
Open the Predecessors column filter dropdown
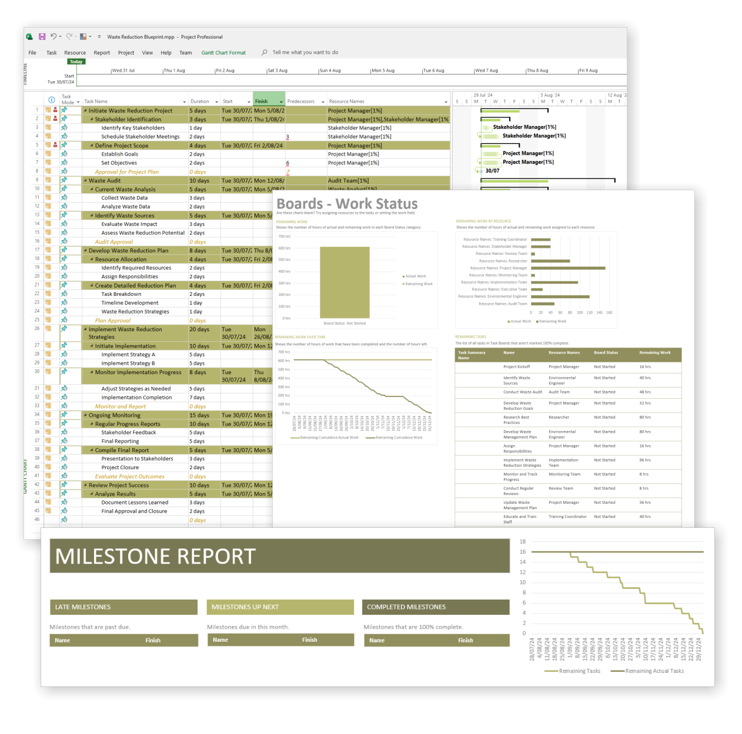[x=323, y=102]
